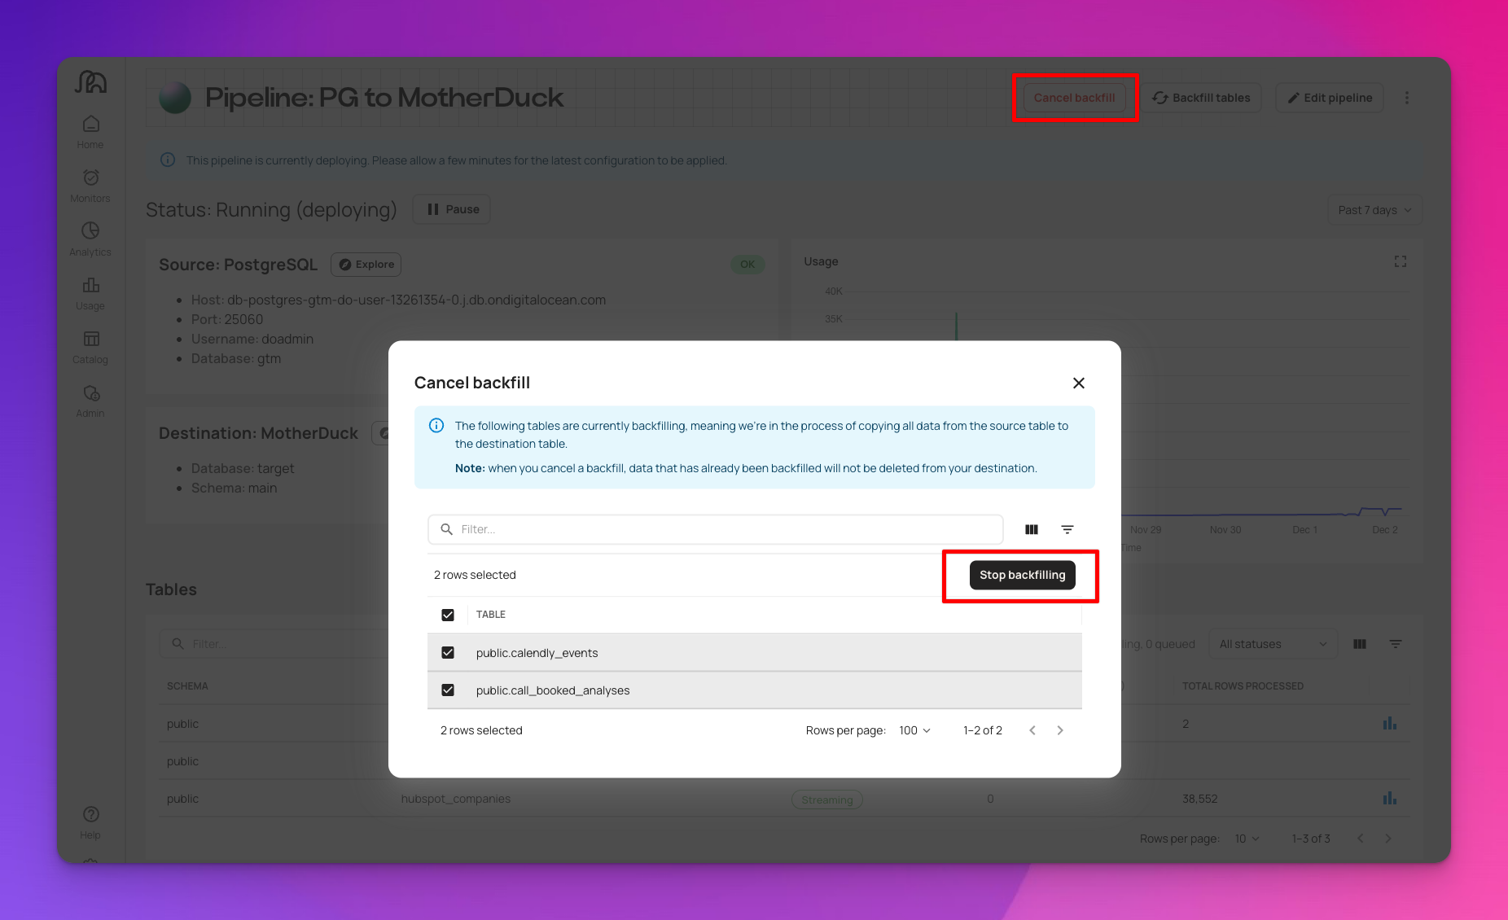Click the app logo in the sidebar
The height and width of the screenshot is (920, 1508).
point(91,81)
